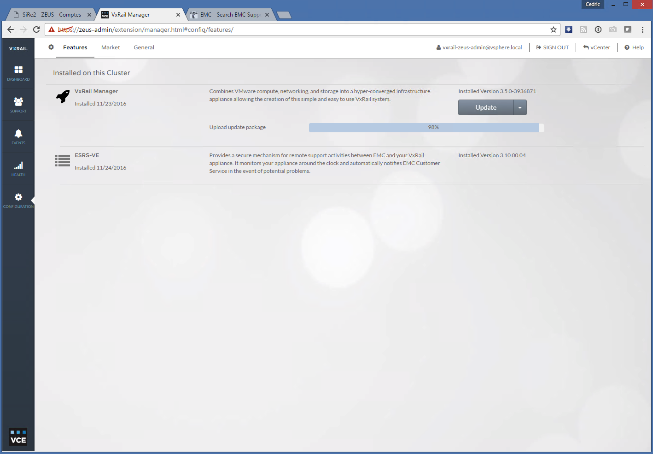Click the VxRail Manager rocket icon

pyautogui.click(x=63, y=96)
